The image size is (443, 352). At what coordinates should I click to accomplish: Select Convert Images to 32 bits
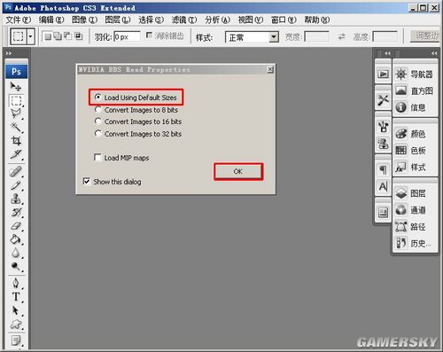(x=138, y=134)
